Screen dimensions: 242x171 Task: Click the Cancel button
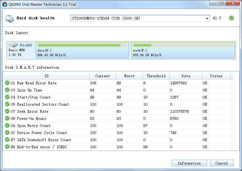(222, 163)
